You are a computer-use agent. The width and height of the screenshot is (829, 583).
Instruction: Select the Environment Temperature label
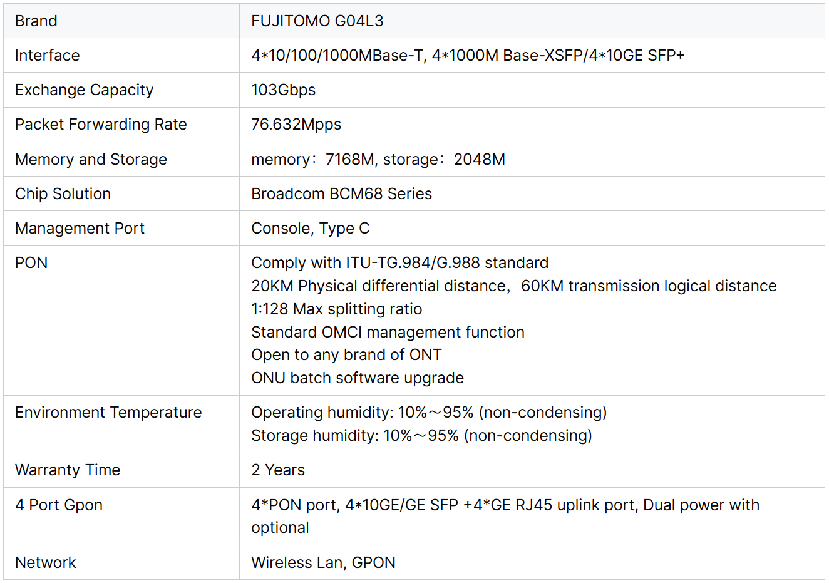tap(108, 413)
